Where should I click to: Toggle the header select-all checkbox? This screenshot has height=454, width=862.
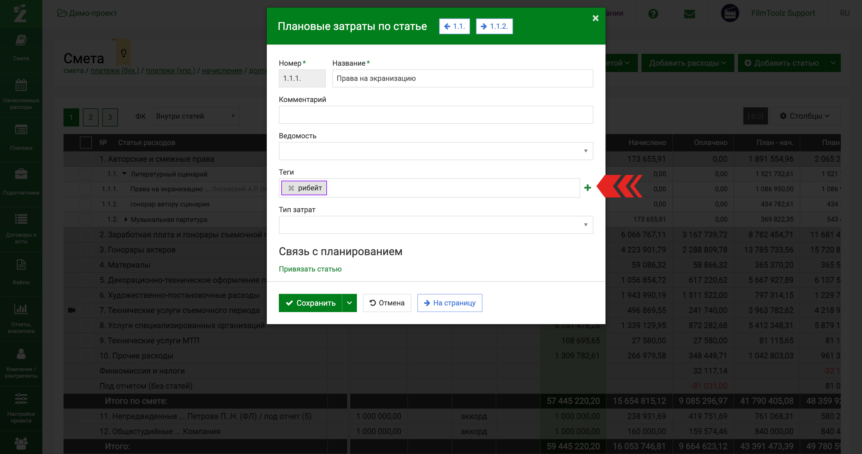[86, 143]
